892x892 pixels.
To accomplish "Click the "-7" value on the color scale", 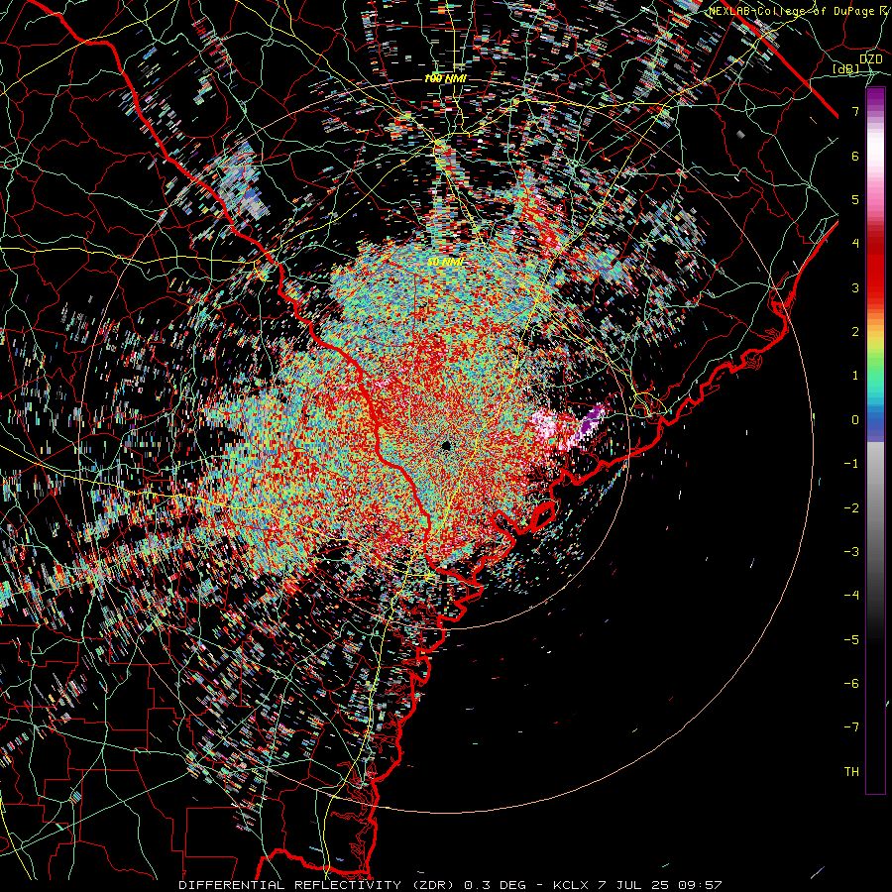I will tap(851, 727).
